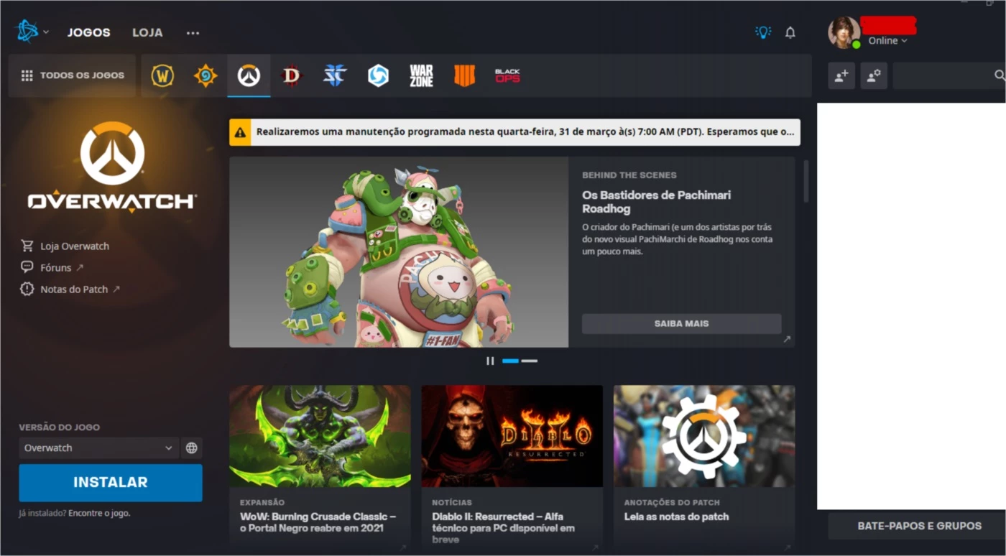
Task: Click the external arrow on the banner
Action: (x=787, y=339)
